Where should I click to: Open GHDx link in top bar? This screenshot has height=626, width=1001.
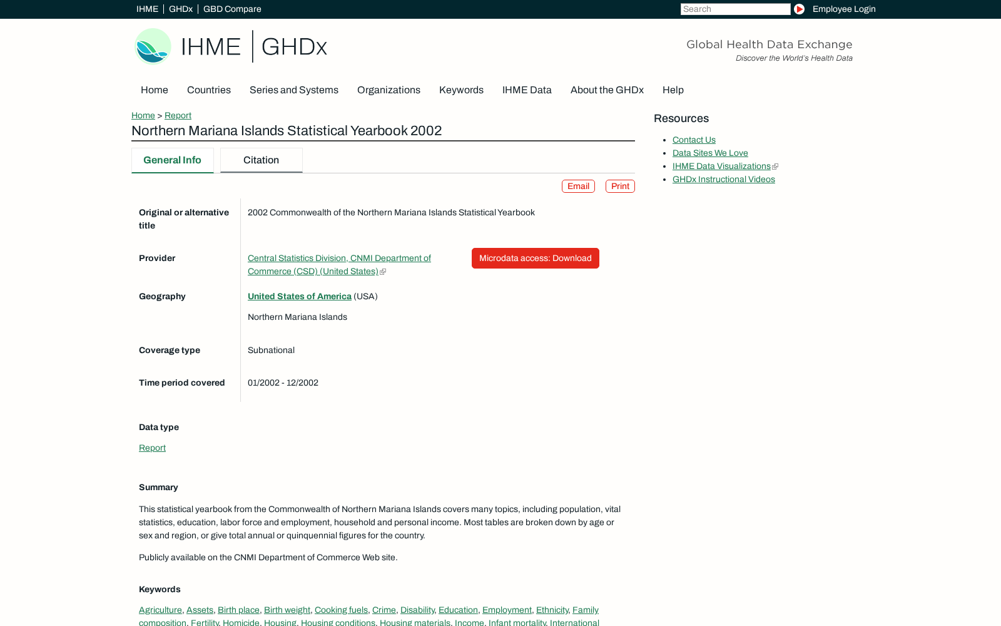(x=181, y=9)
